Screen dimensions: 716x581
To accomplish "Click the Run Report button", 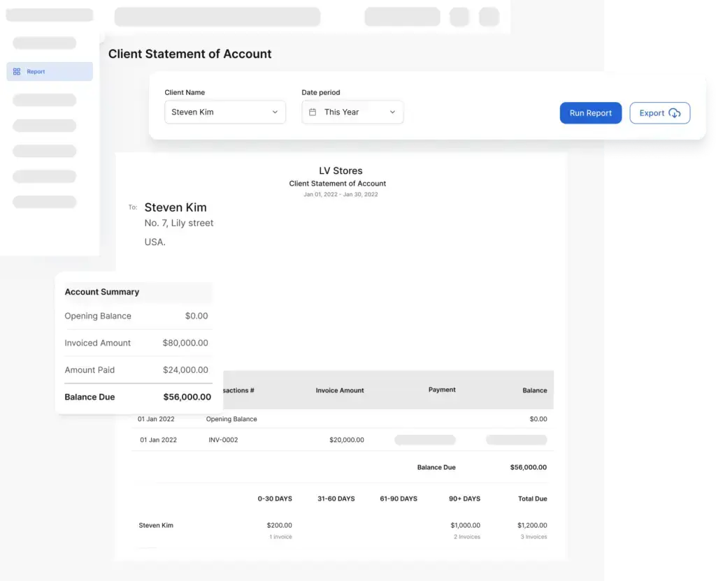I will click(x=590, y=112).
